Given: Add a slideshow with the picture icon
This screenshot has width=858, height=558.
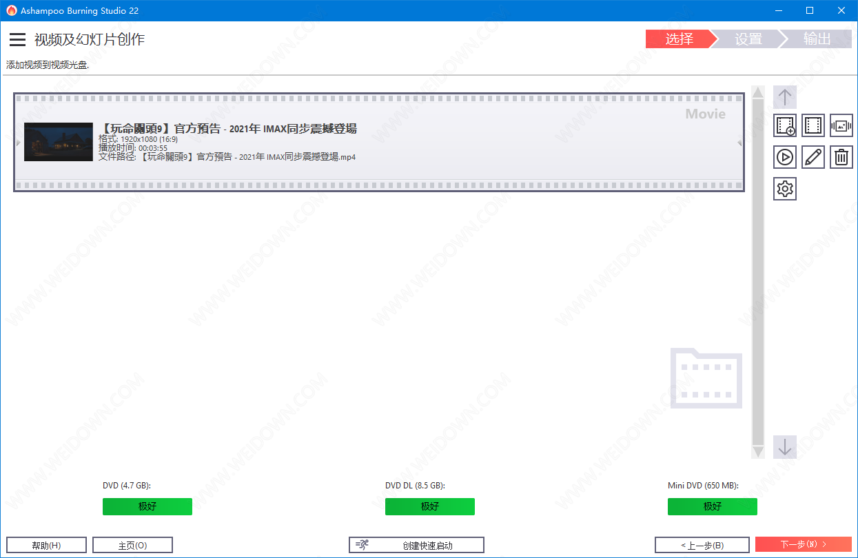Looking at the screenshot, I should [841, 125].
